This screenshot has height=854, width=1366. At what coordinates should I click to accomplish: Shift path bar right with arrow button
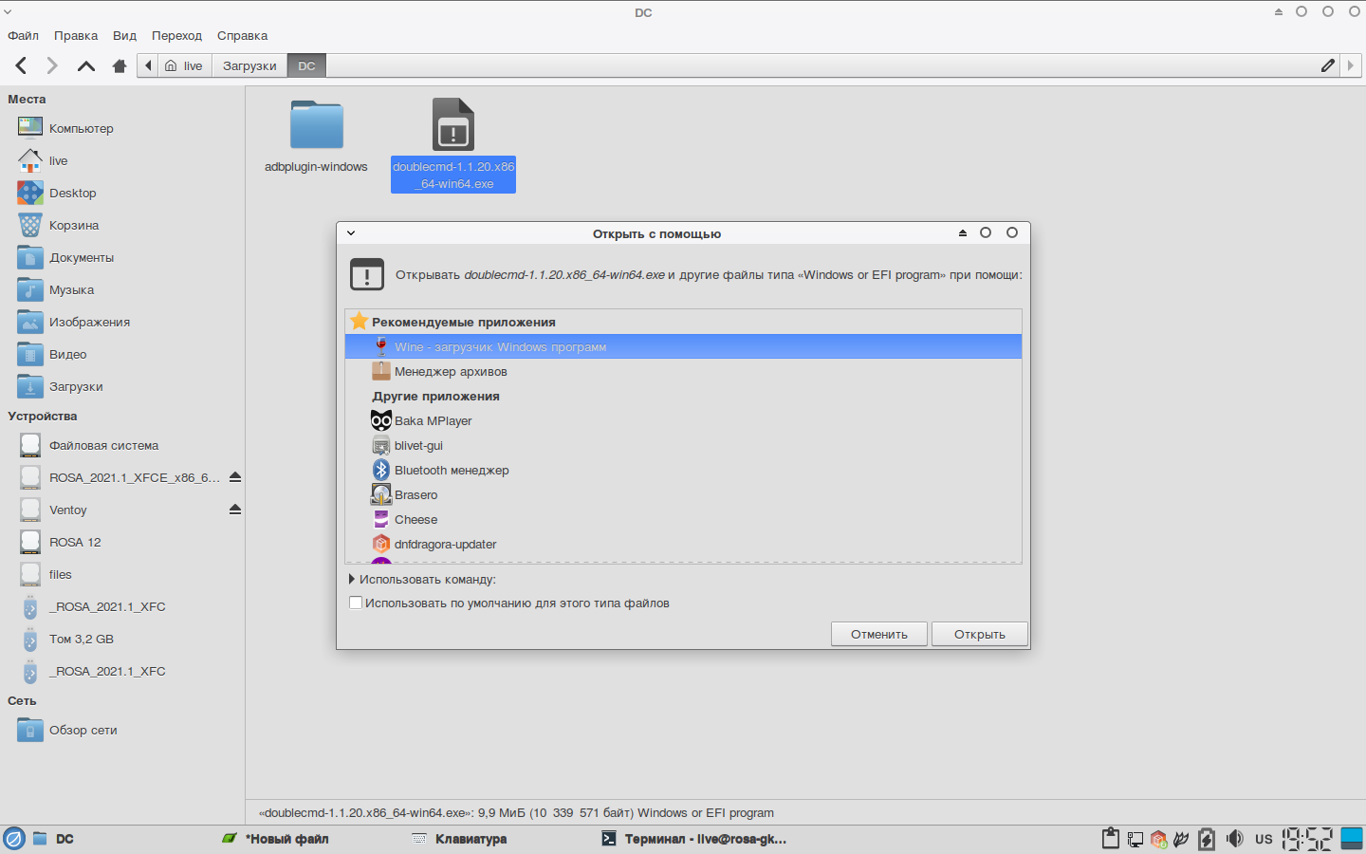point(1351,65)
